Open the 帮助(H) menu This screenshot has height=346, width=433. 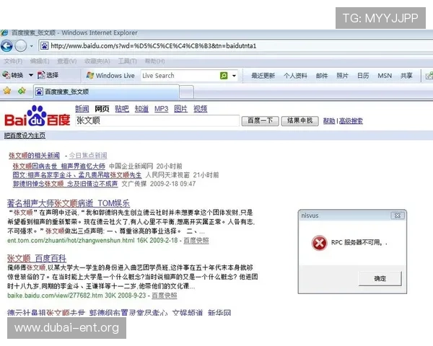tap(154, 61)
